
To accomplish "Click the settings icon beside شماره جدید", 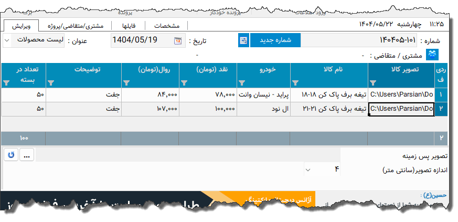I will click(x=243, y=40).
